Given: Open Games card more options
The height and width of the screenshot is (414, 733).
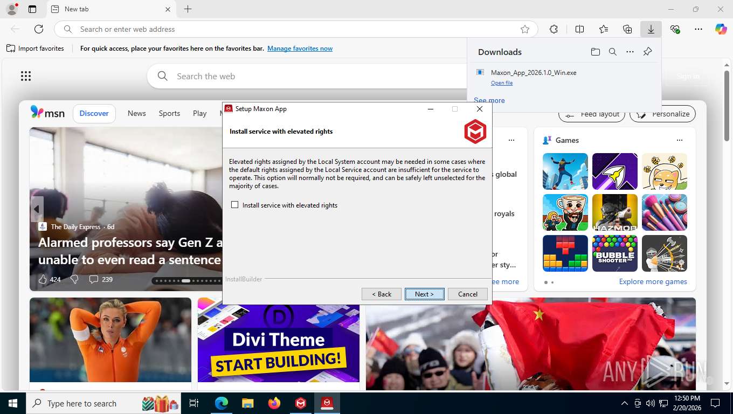Looking at the screenshot, I should [680, 140].
